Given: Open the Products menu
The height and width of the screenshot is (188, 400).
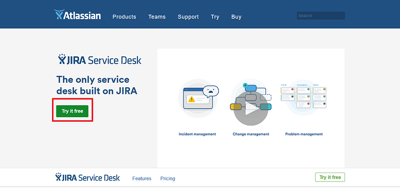Looking at the screenshot, I should pyautogui.click(x=124, y=17).
